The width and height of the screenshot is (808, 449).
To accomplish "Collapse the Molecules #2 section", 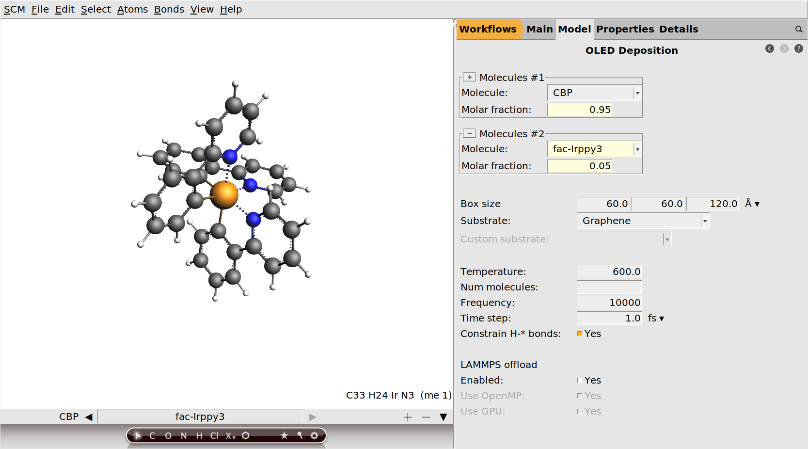I will click(469, 133).
